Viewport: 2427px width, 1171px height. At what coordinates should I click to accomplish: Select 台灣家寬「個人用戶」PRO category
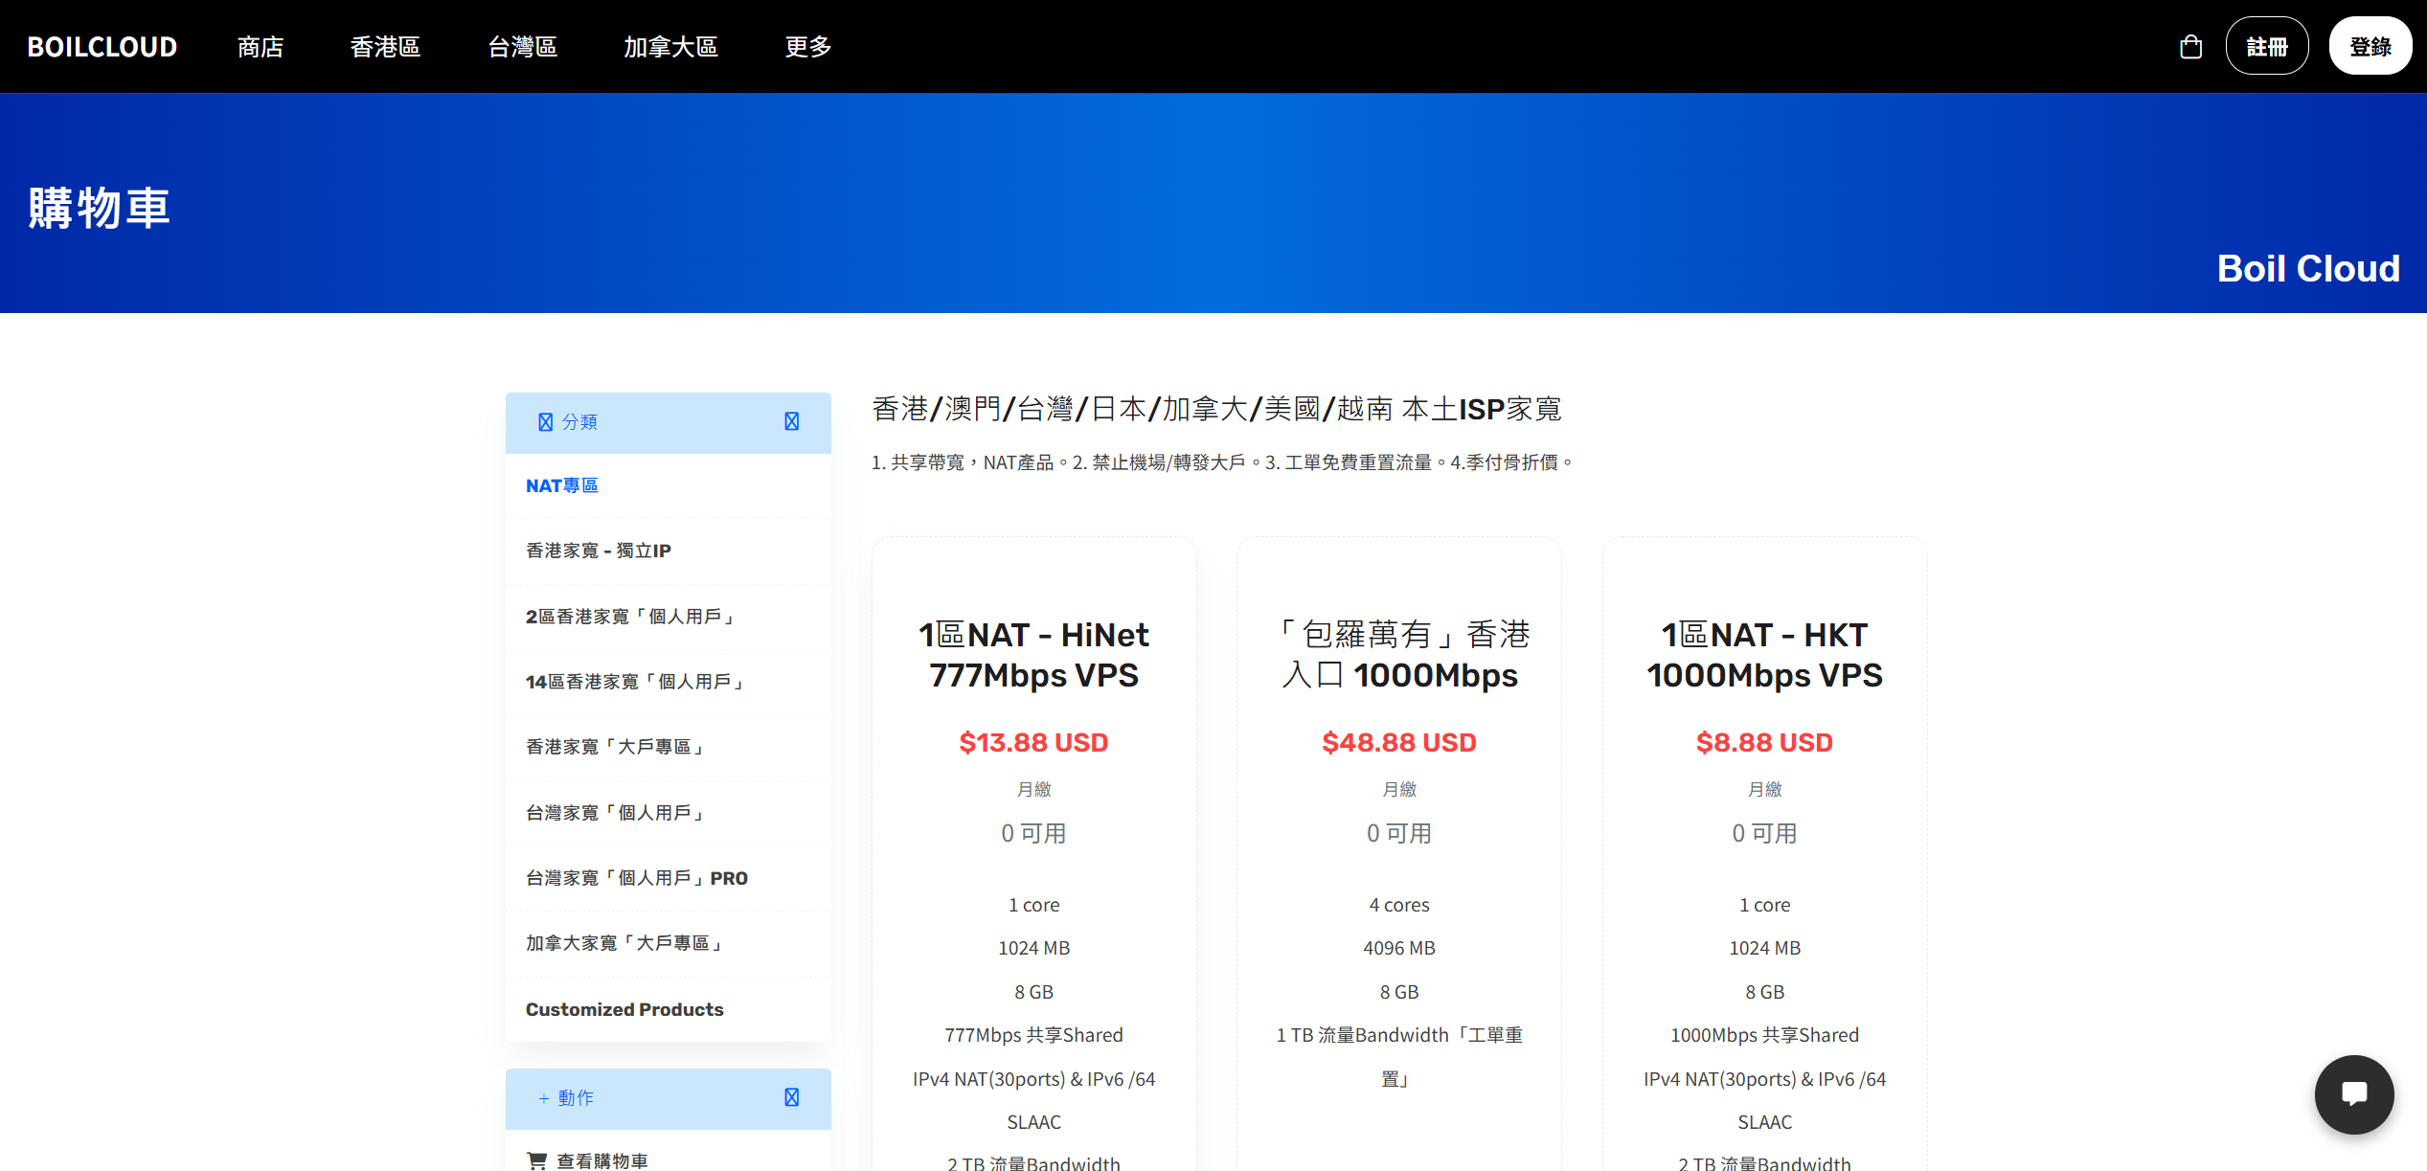[668, 878]
